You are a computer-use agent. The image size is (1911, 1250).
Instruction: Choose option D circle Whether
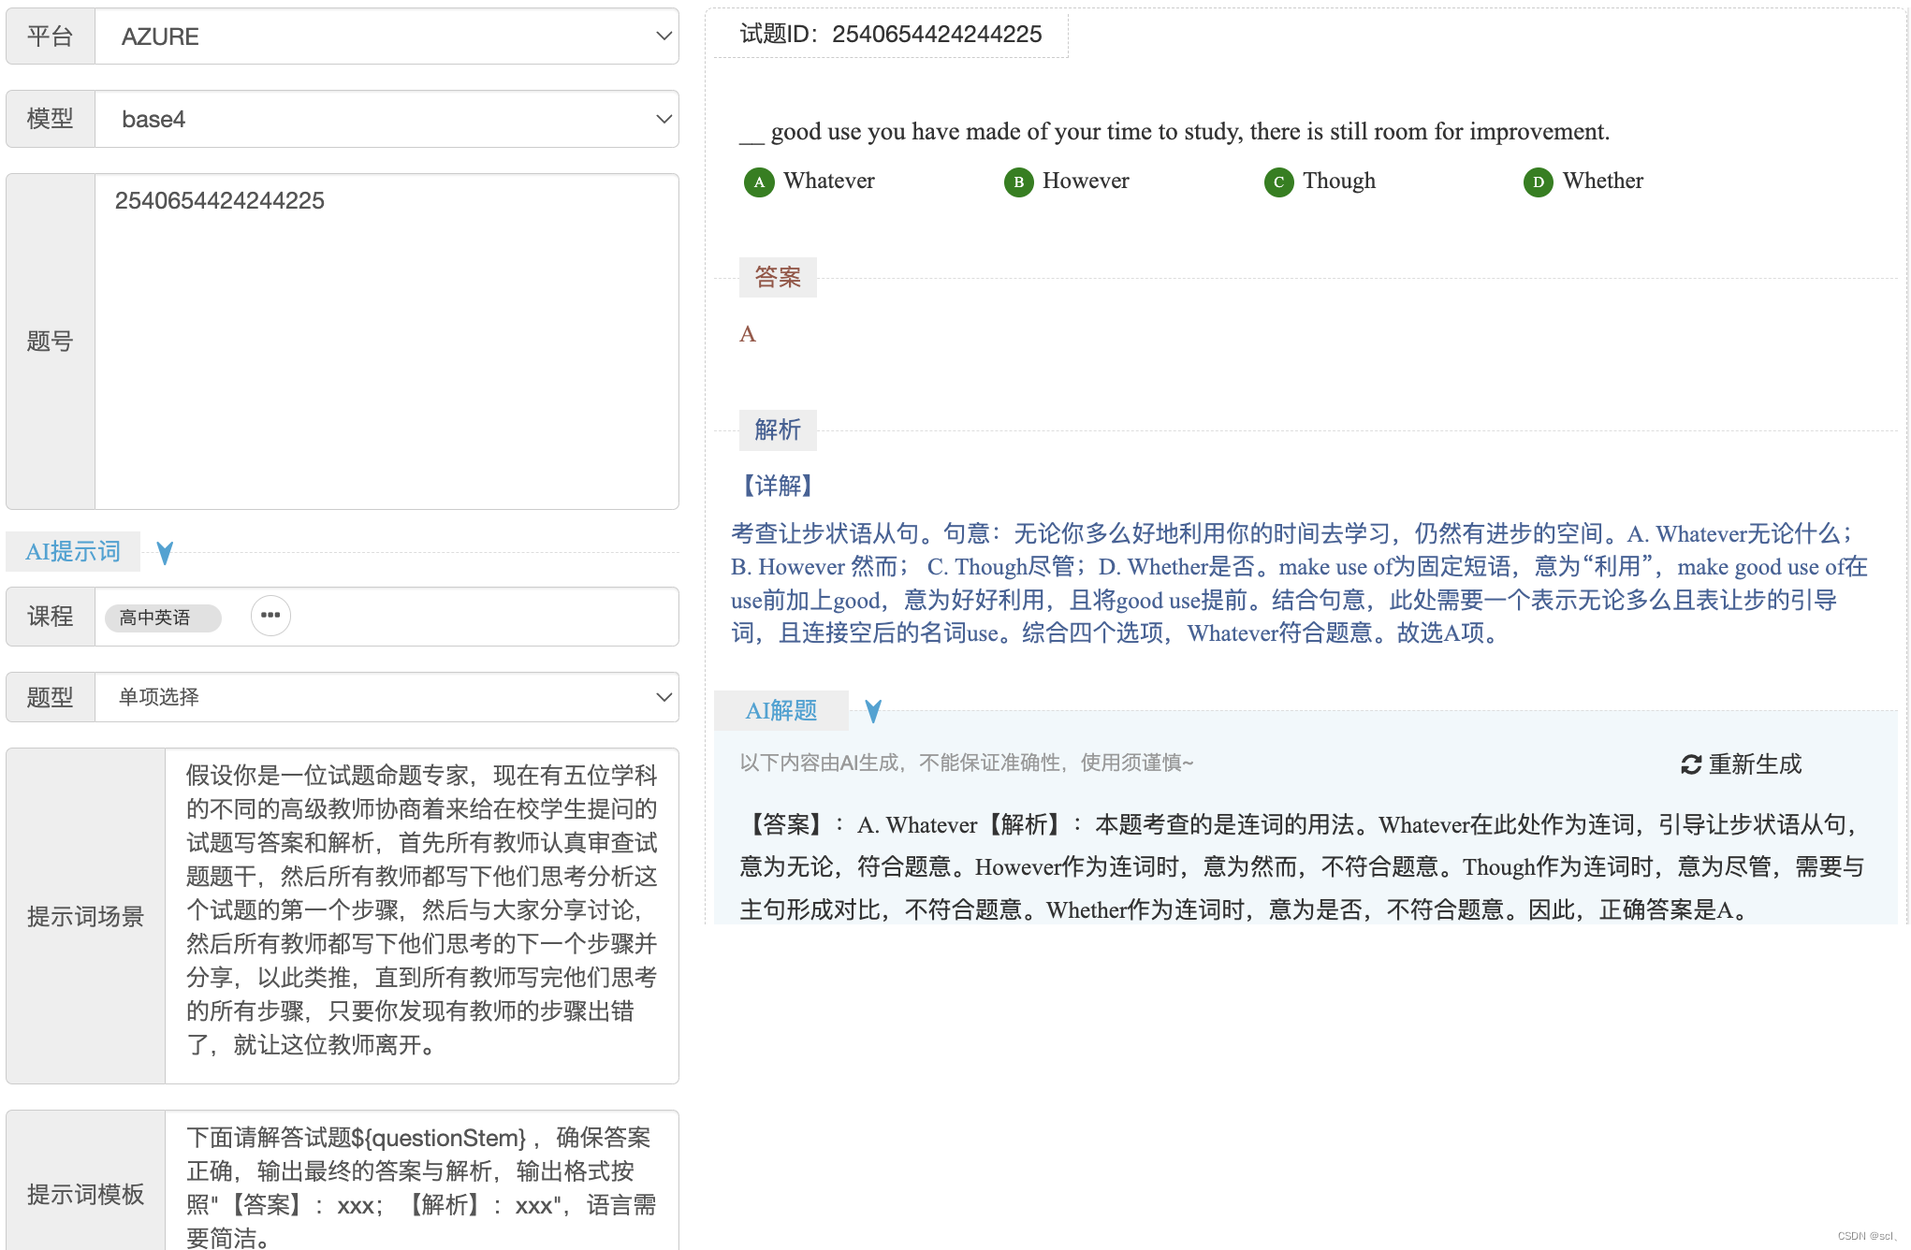click(x=1538, y=182)
